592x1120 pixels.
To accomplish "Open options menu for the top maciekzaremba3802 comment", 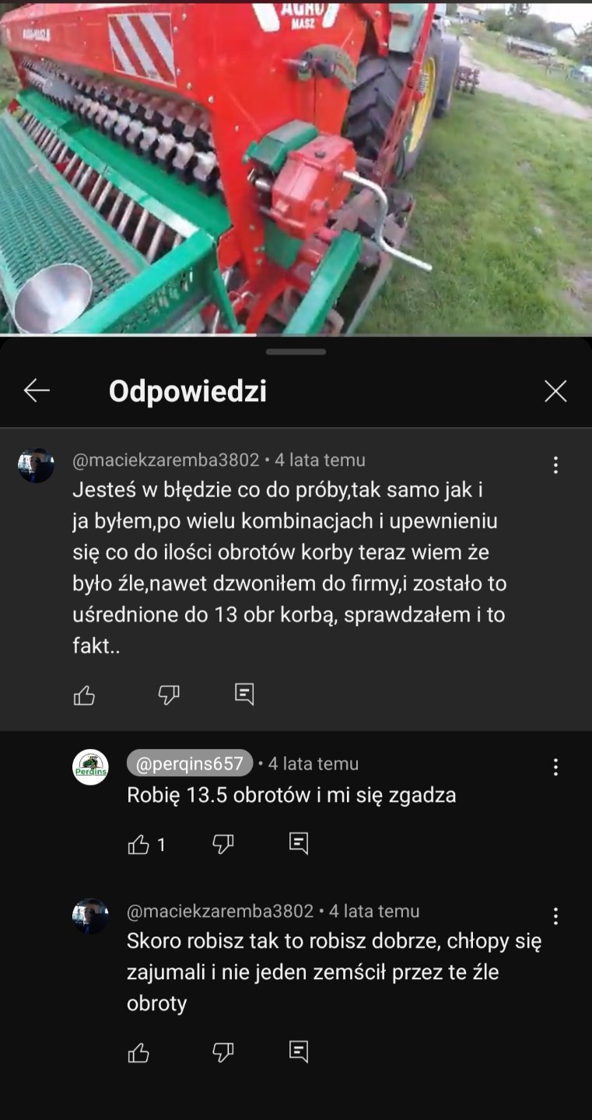I will [555, 465].
